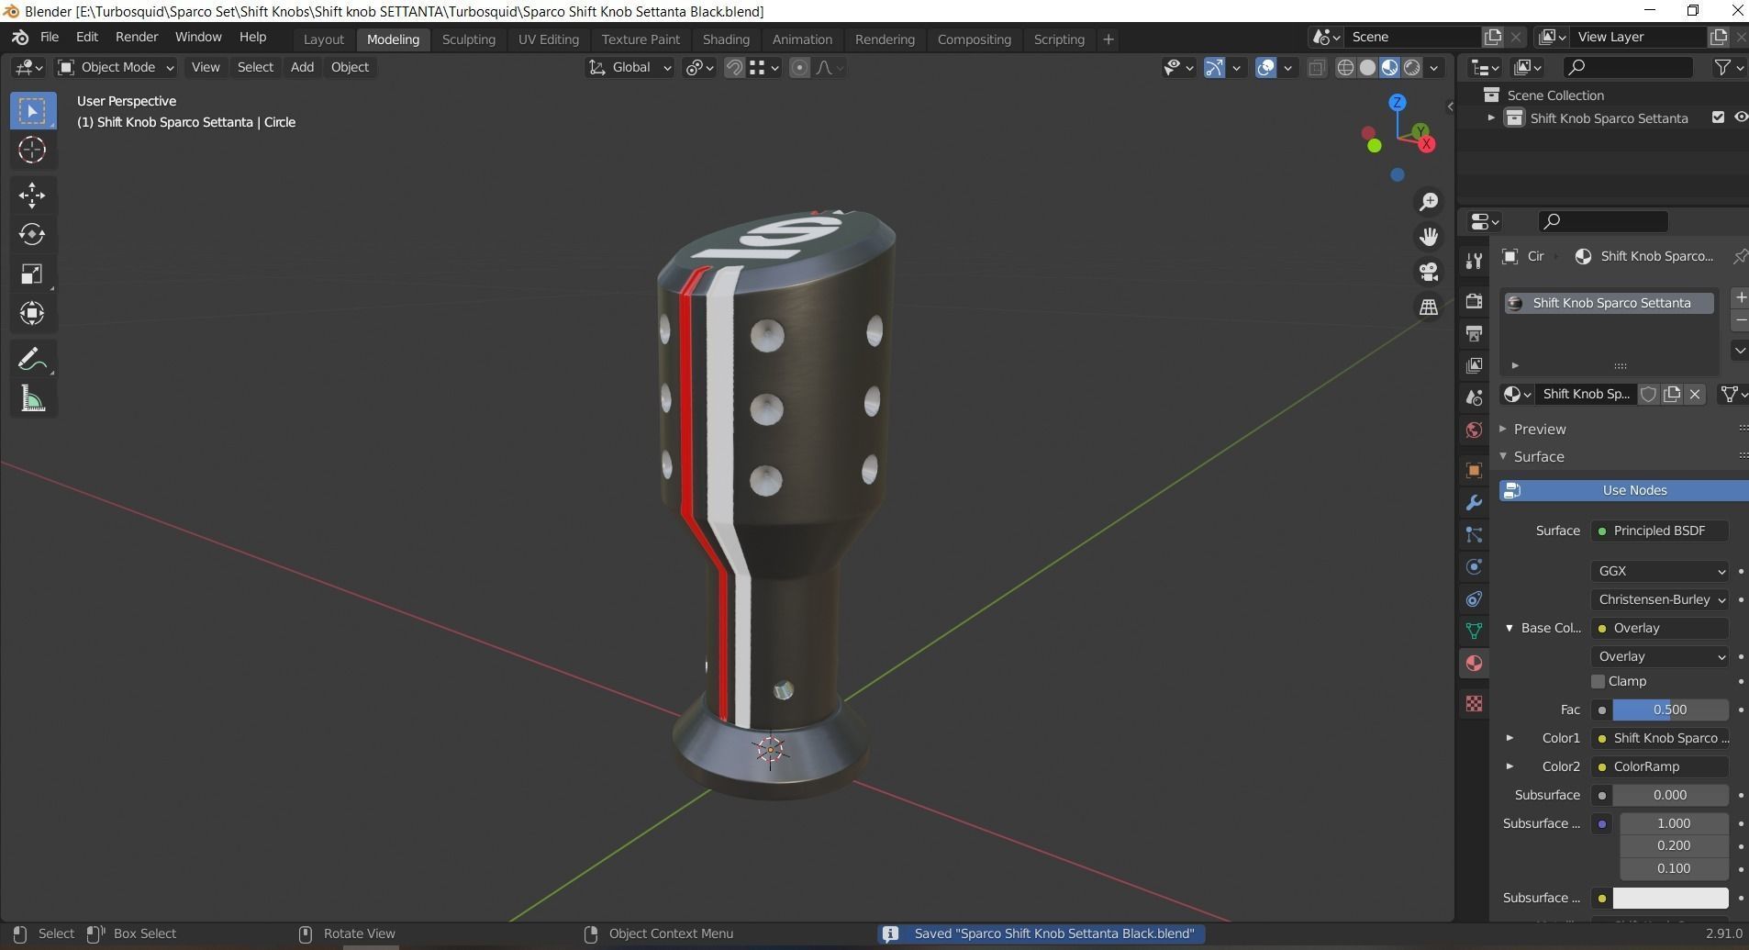Open the Output properties tab
This screenshot has width=1749, height=950.
(1474, 333)
